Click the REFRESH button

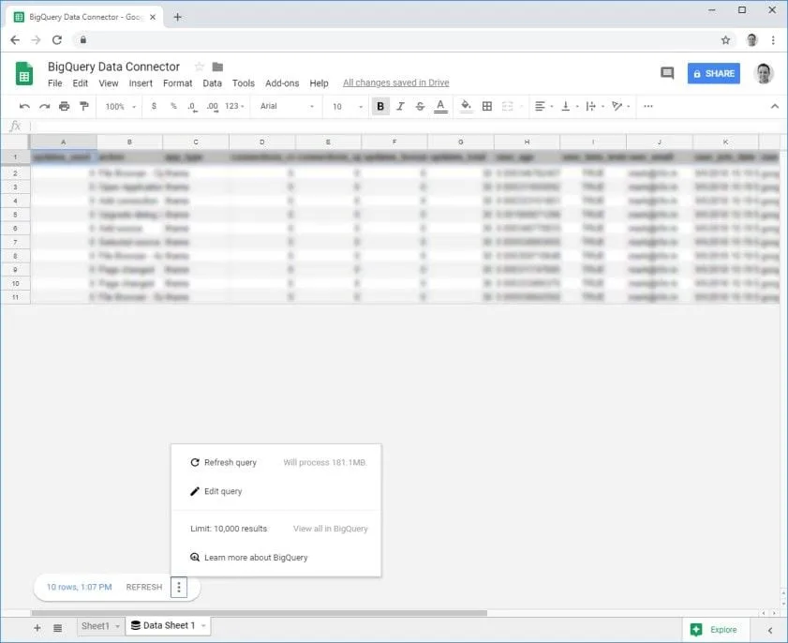click(x=144, y=587)
